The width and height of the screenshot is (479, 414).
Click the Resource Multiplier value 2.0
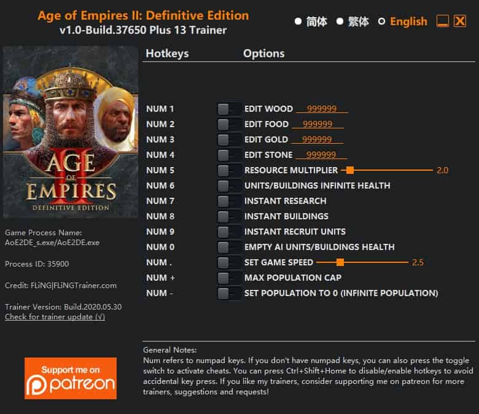click(442, 170)
